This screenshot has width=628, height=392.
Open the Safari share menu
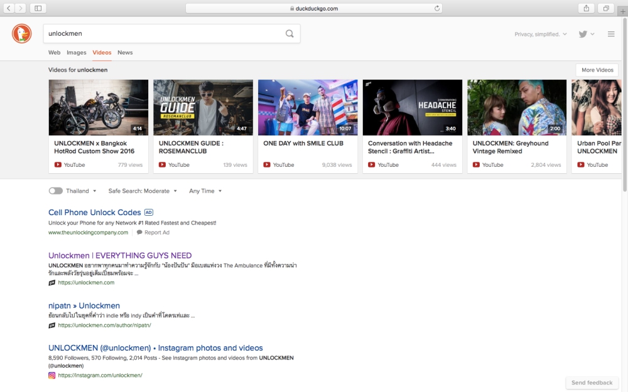pyautogui.click(x=587, y=8)
